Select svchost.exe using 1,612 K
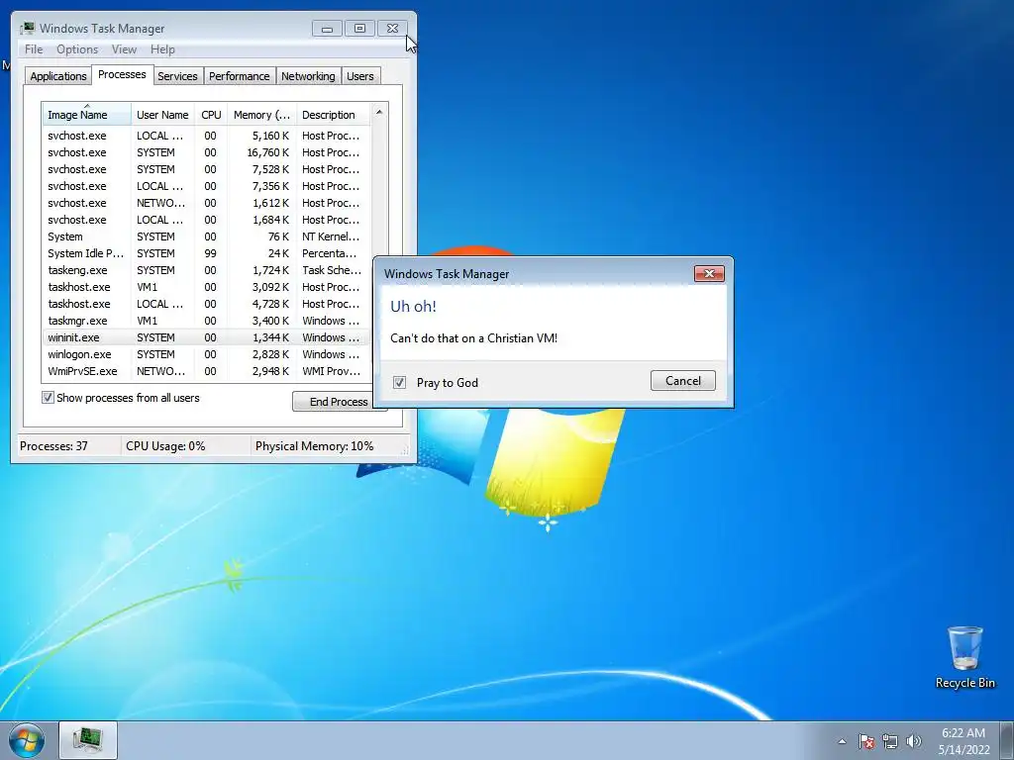The image size is (1014, 760). coord(206,203)
